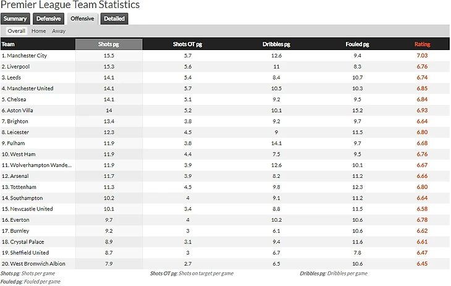Sort by Dribbles pg column header
Viewport: 451px width, 286px height.
coord(276,44)
